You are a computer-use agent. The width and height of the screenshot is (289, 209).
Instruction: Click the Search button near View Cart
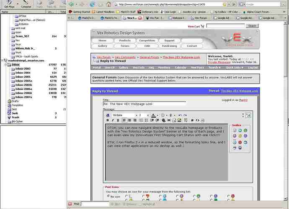(252, 25)
